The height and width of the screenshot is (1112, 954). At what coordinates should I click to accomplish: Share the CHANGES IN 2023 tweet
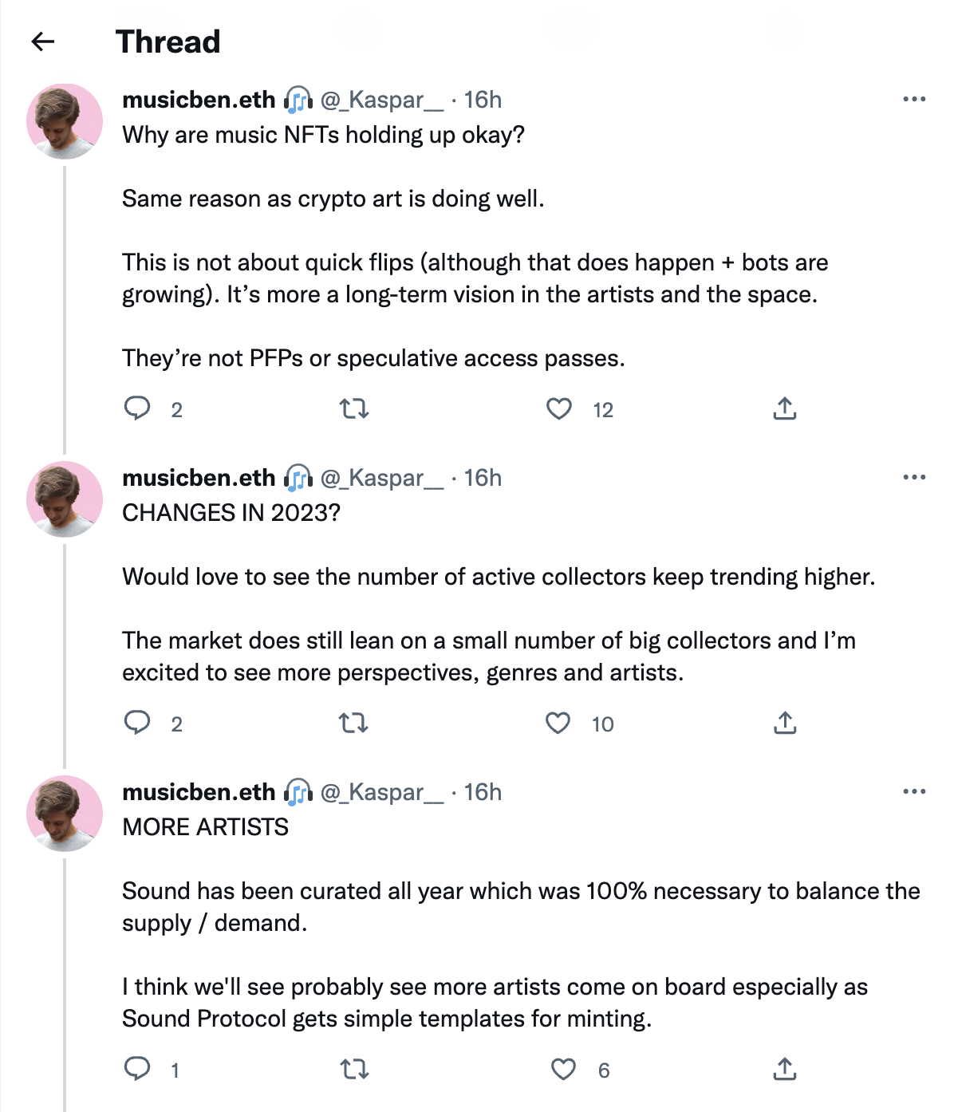[785, 723]
